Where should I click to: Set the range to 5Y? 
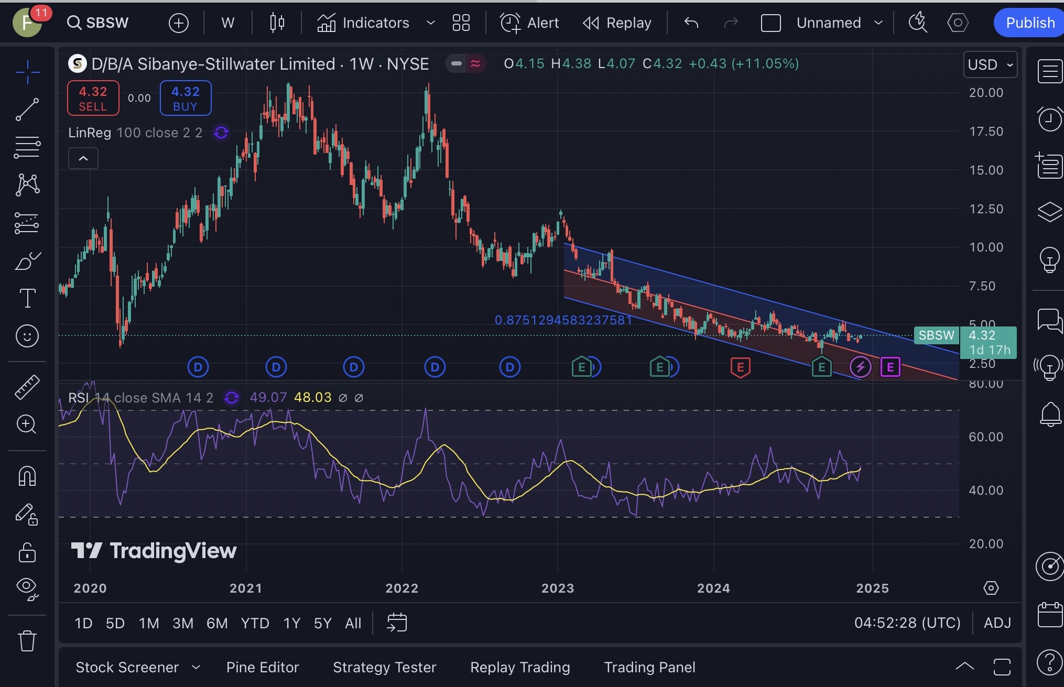click(x=322, y=623)
